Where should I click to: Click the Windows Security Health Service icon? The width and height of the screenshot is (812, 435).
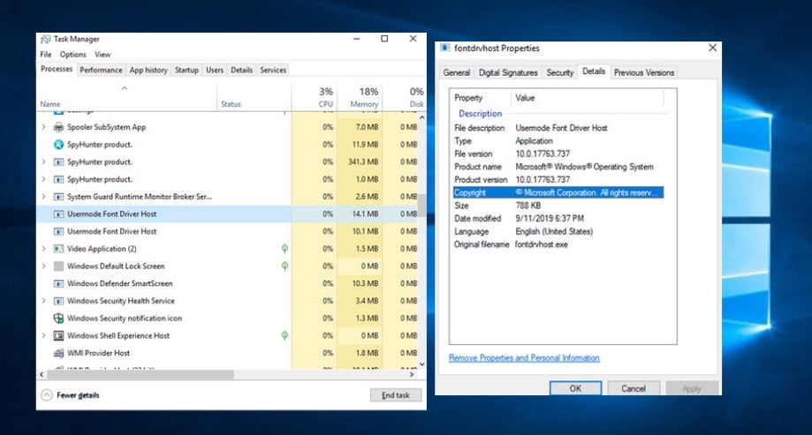[x=58, y=301]
